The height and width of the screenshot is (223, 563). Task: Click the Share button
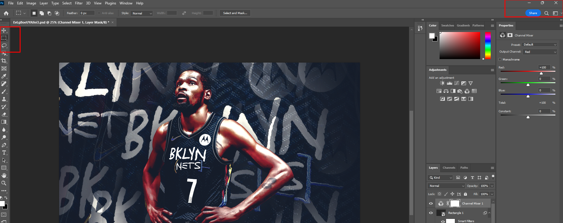(x=533, y=13)
